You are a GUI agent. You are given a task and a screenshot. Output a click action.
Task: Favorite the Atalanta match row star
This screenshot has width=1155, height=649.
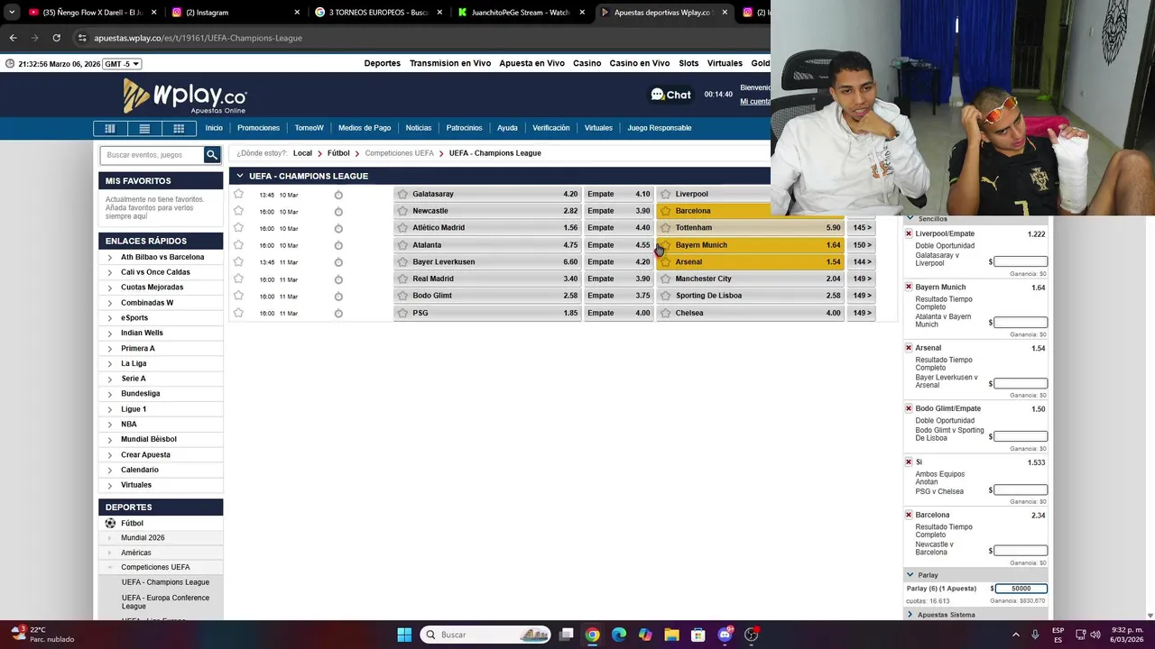click(x=238, y=244)
